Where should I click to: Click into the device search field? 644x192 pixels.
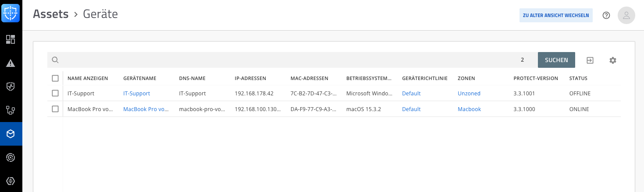[x=285, y=60]
